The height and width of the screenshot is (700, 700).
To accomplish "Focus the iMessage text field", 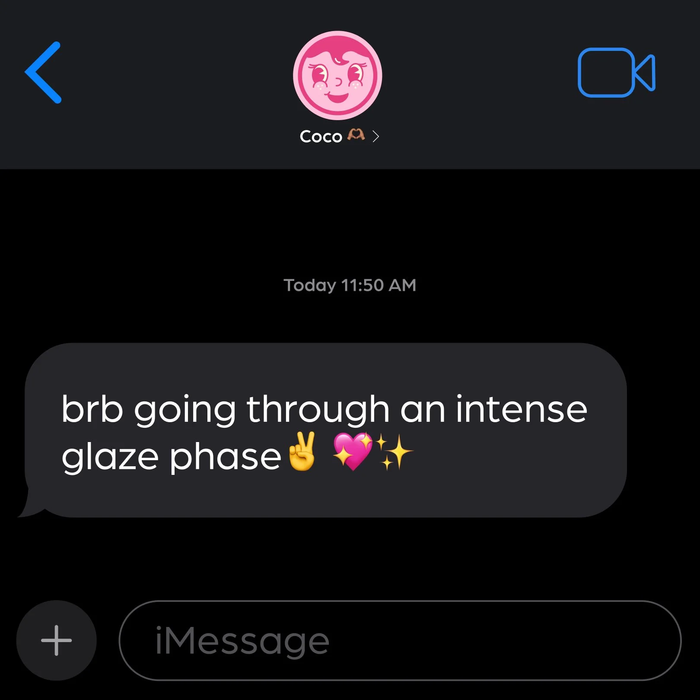I will tap(400, 640).
